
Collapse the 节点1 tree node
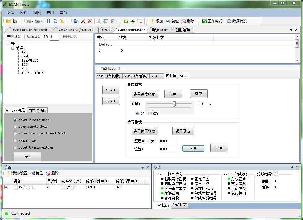tap(13, 48)
